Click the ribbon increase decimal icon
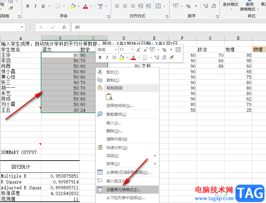 click(206, 6)
